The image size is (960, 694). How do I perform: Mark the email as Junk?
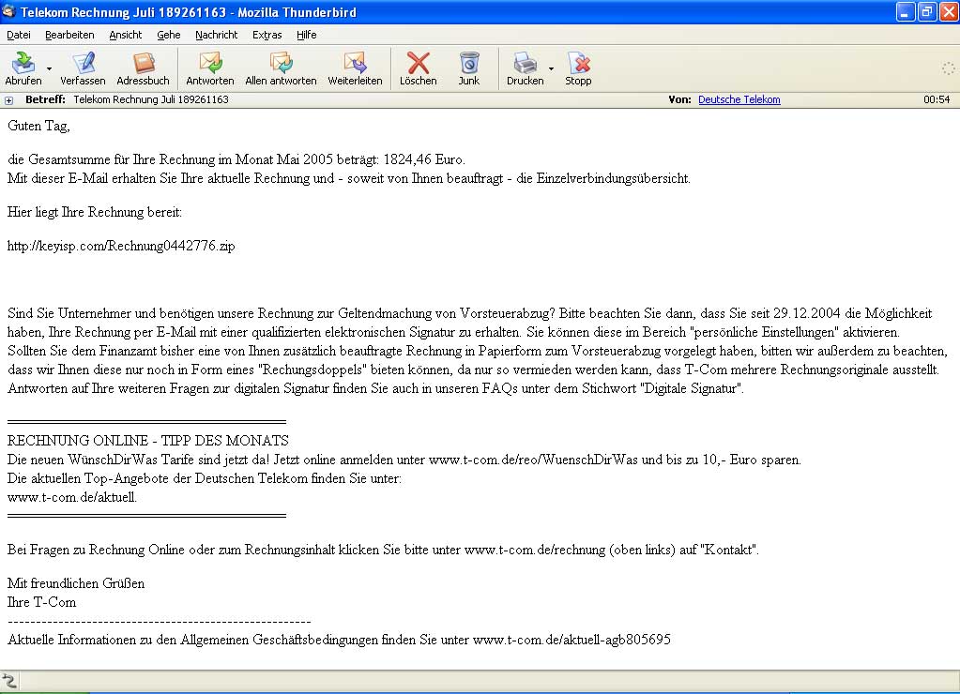(469, 68)
